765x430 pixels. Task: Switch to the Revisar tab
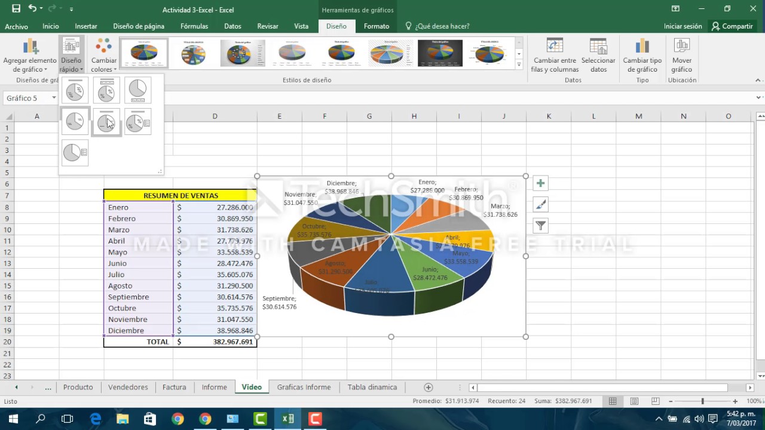[268, 26]
